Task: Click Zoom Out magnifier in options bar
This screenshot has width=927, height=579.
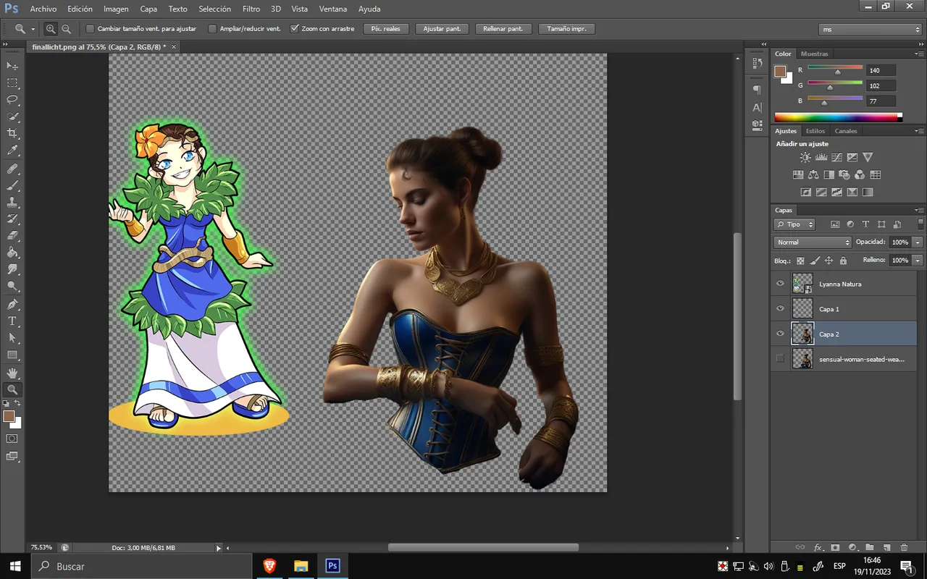Action: coord(67,29)
